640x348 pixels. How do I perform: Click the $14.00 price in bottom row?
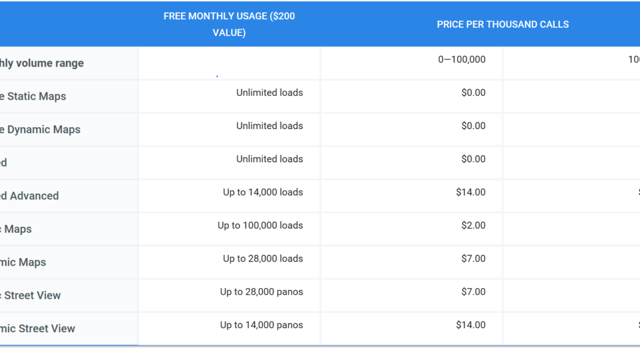470,325
